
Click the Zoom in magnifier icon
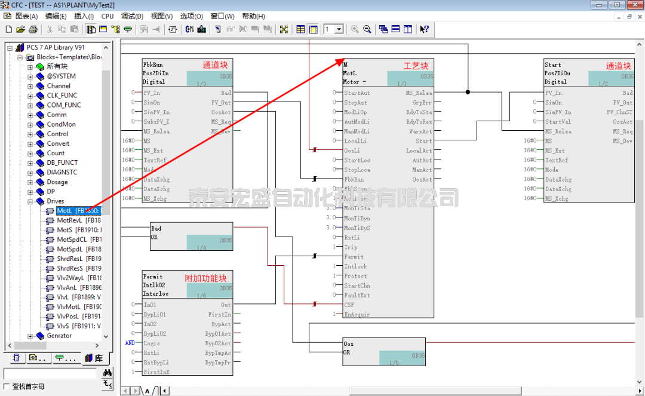pyautogui.click(x=355, y=29)
